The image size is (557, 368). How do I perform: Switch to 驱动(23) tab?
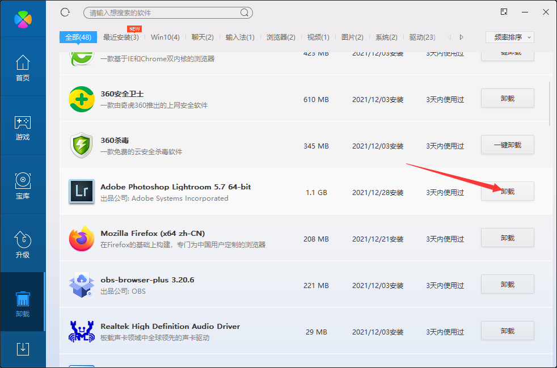pyautogui.click(x=423, y=37)
